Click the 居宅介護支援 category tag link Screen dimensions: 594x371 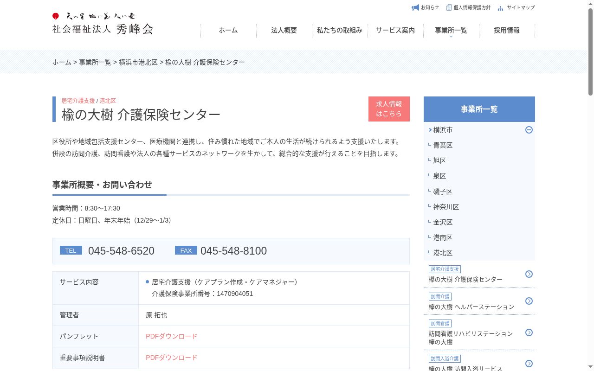tap(78, 101)
